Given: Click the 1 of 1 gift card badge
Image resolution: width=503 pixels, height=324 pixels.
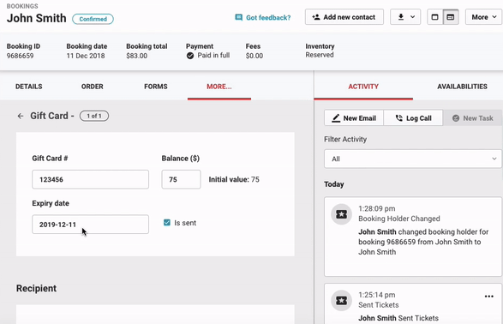Looking at the screenshot, I should (94, 116).
